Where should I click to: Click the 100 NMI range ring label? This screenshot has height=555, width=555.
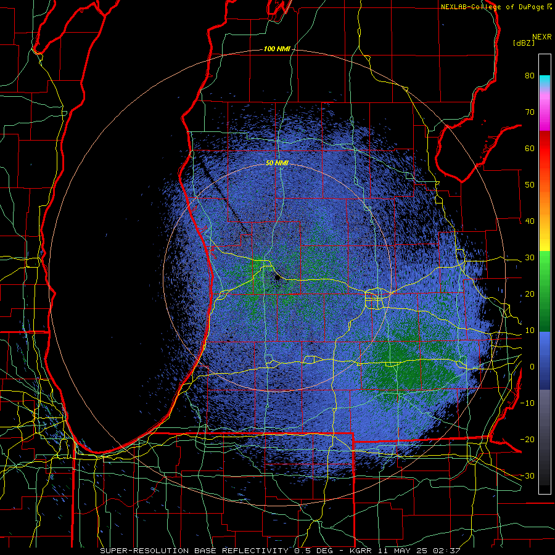277,49
